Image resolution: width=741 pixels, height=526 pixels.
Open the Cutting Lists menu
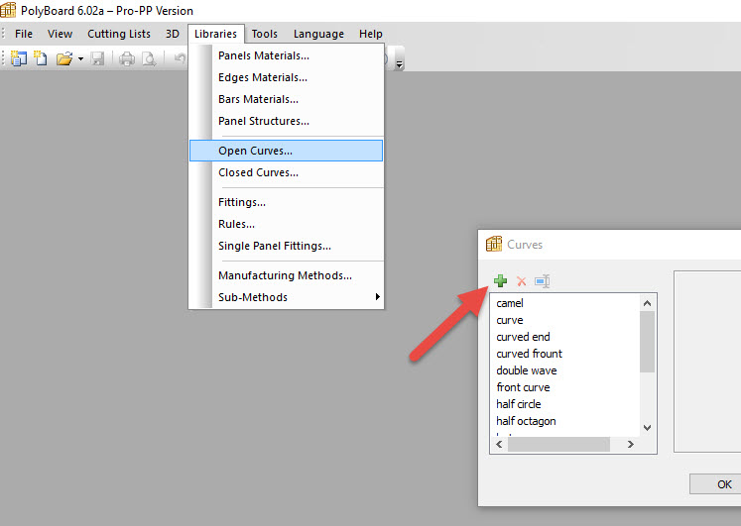(x=119, y=34)
